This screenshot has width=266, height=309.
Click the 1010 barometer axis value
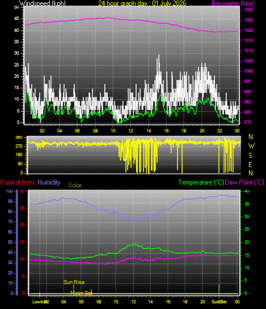pyautogui.click(x=248, y=51)
